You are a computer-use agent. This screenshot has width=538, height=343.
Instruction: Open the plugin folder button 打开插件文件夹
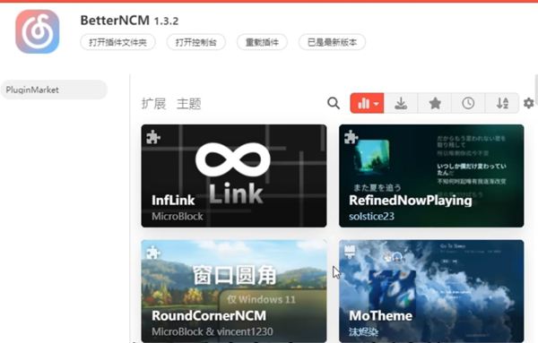(117, 42)
